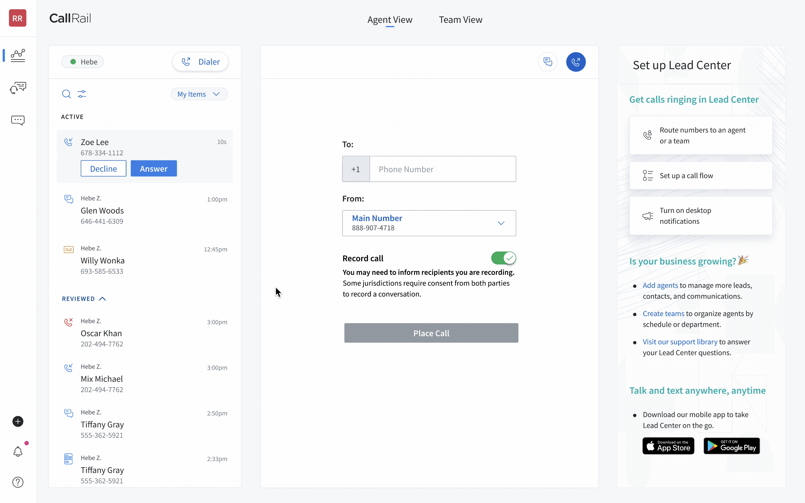Open the help question mark icon
Viewport: 805px width, 503px height.
18,482
